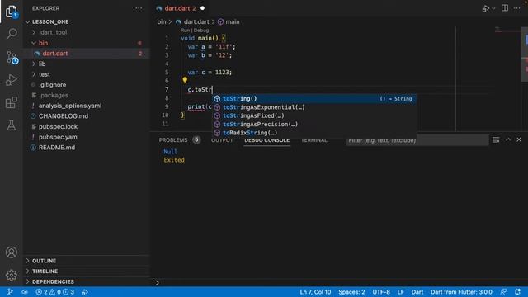
Task: Open the .gitignore file
Action: pos(87,85)
